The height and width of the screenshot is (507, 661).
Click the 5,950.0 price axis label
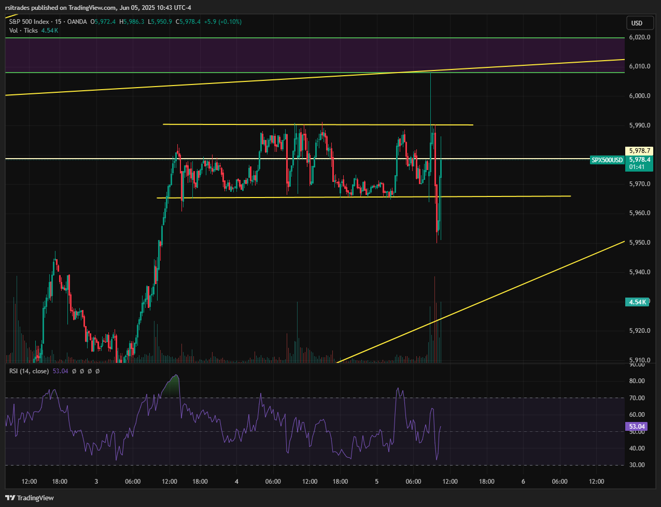(x=639, y=243)
